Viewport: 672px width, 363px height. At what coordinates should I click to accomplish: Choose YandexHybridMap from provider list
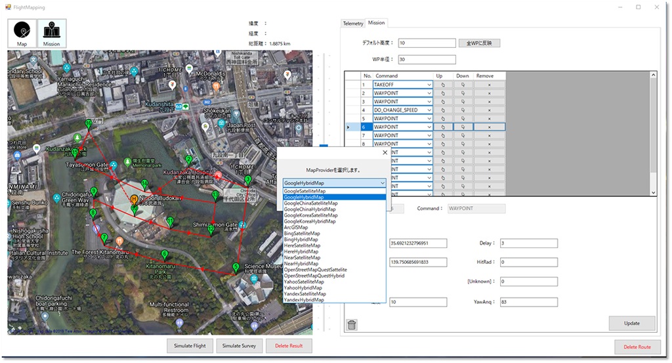(334, 300)
